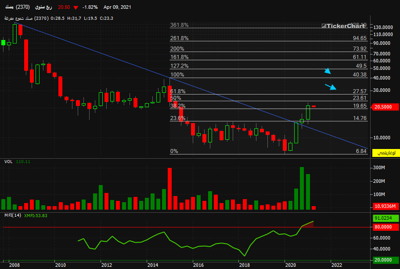Click the lower cyan arrow annotation

coord(331,87)
